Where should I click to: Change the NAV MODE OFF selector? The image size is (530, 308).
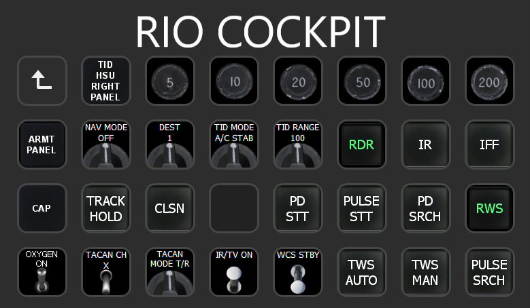106,145
